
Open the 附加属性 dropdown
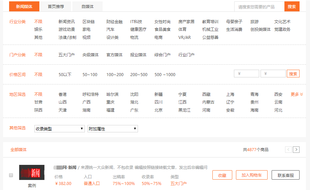tap(112, 129)
